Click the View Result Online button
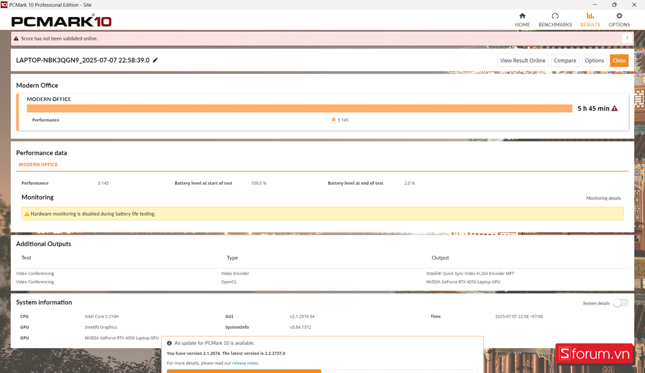 pos(523,61)
